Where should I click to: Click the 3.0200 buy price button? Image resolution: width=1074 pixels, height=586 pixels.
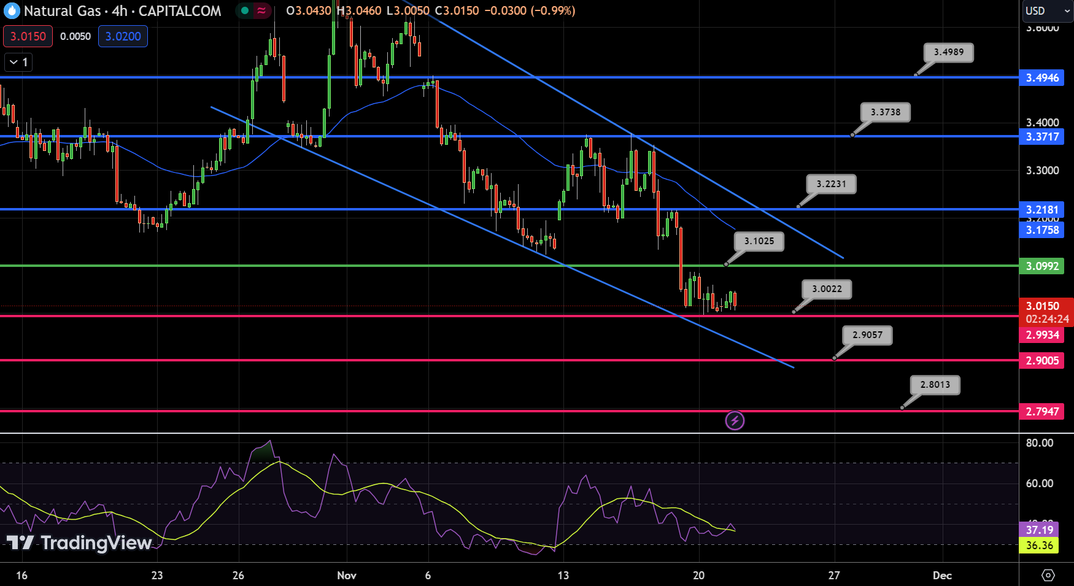(x=123, y=36)
